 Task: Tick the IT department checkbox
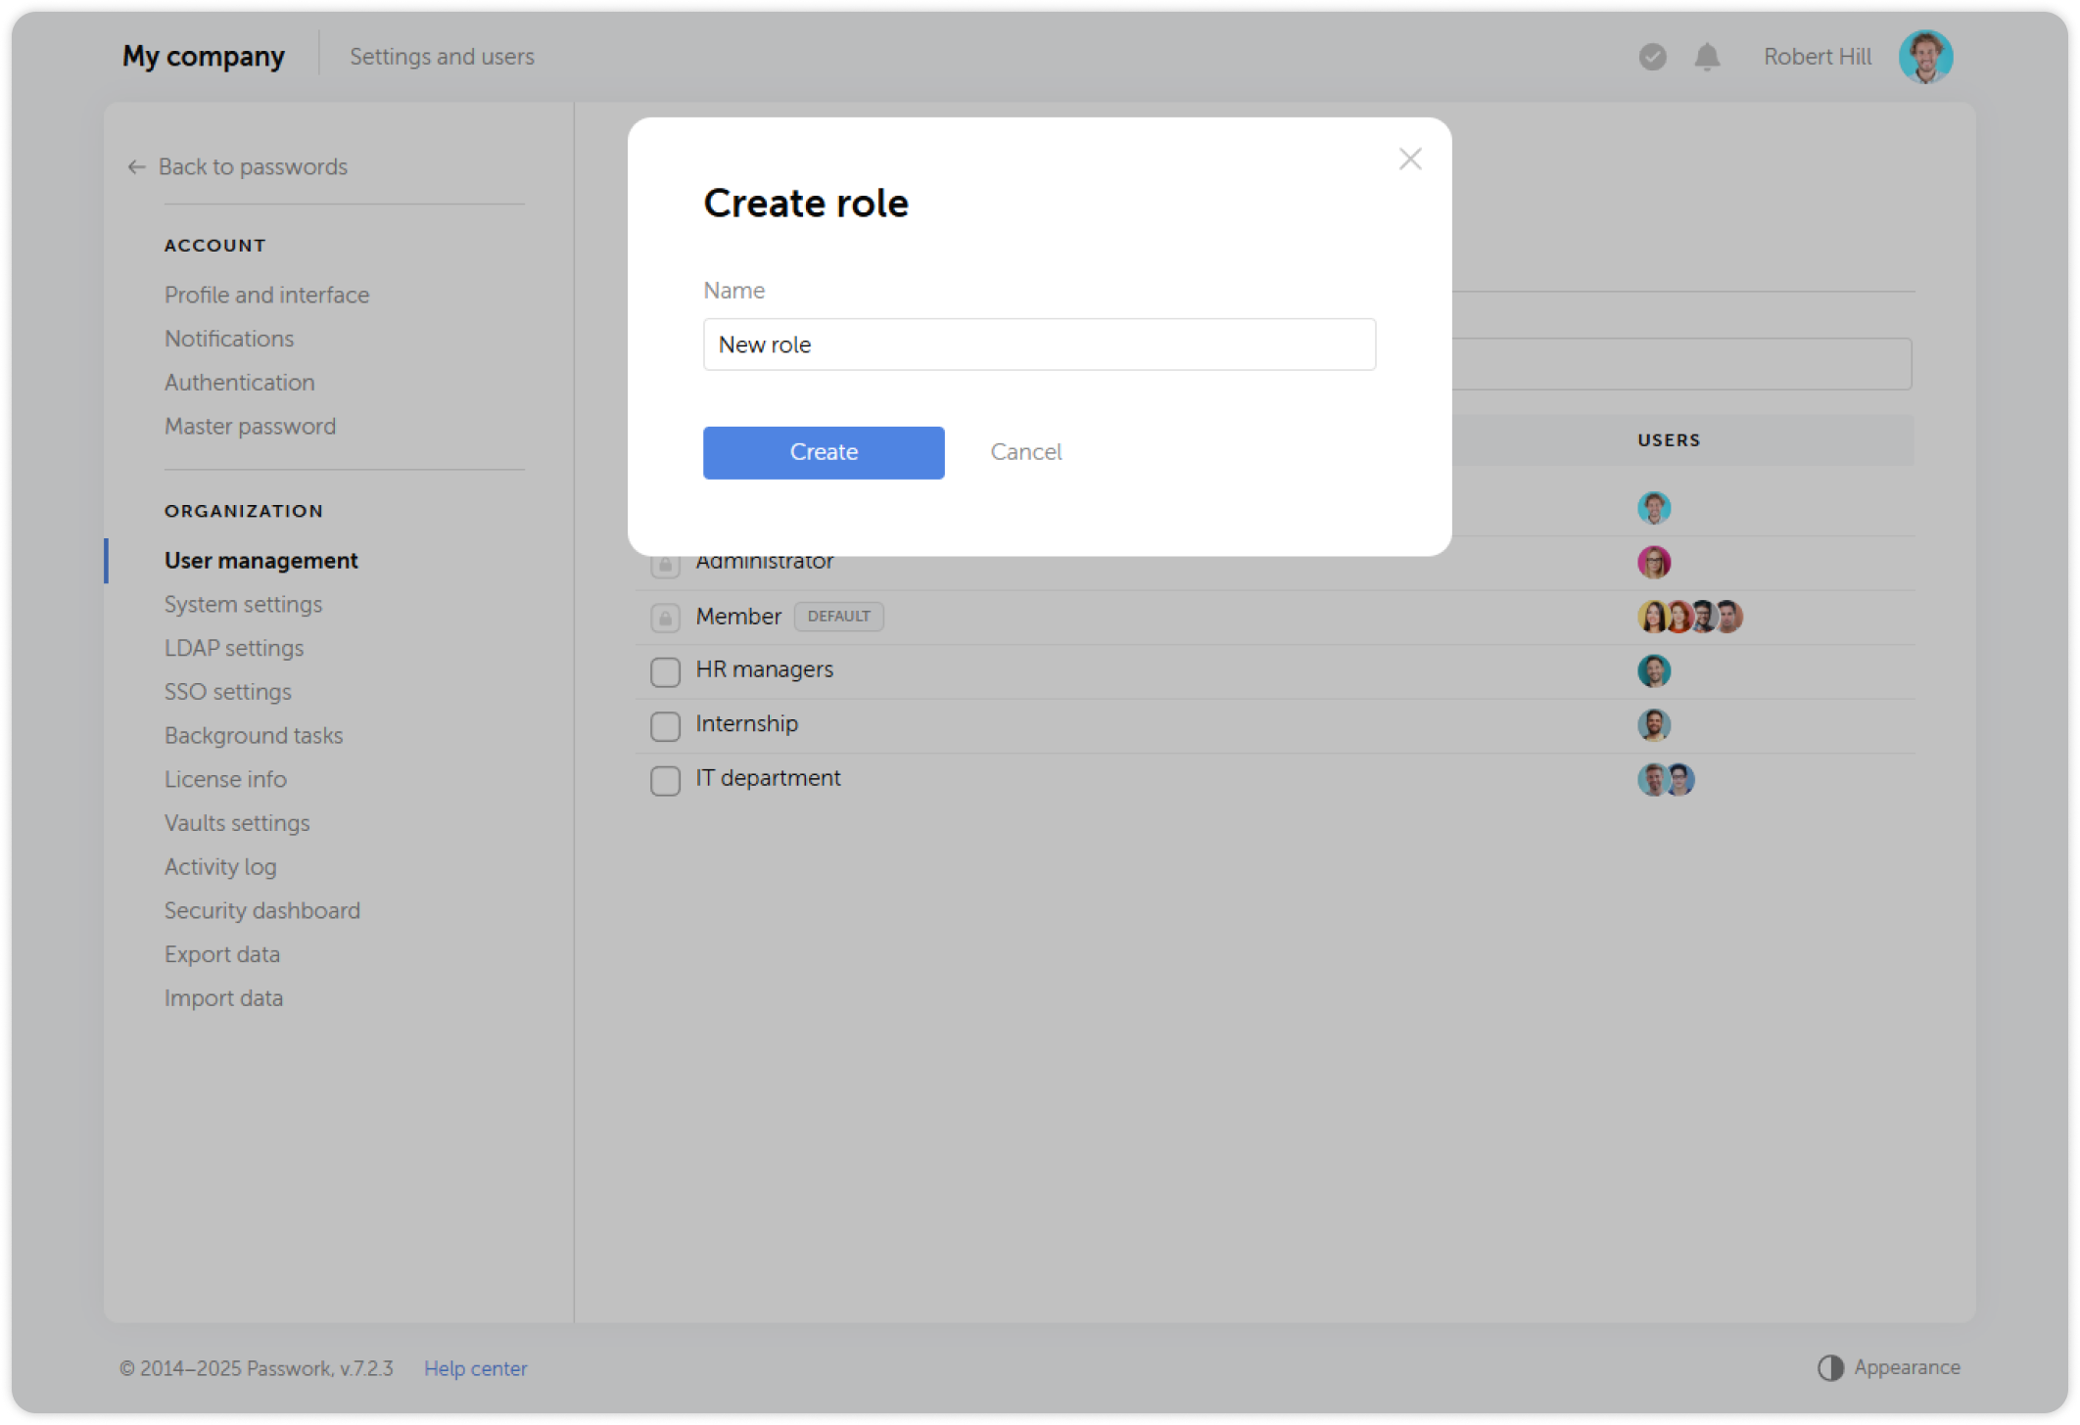pyautogui.click(x=665, y=780)
